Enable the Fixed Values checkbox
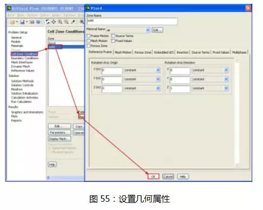Screen dimensions: 263x210 [113, 41]
